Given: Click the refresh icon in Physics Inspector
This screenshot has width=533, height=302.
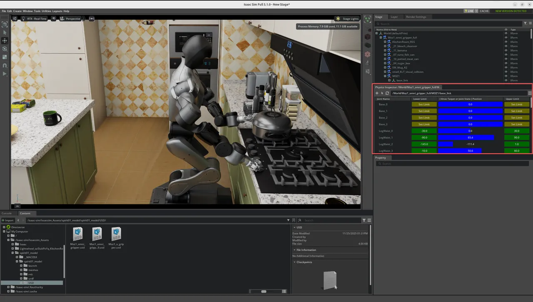Looking at the screenshot, I should point(387,93).
